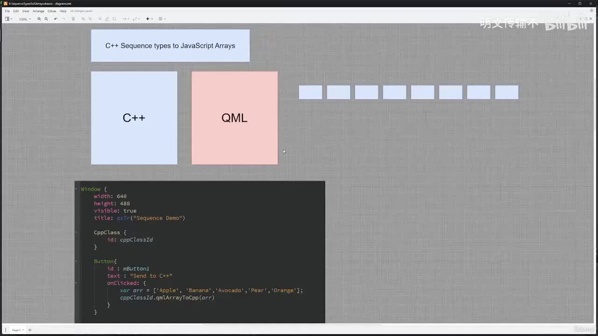Open the insert plus dropdown
This screenshot has height=336, width=598.
pos(149,19)
